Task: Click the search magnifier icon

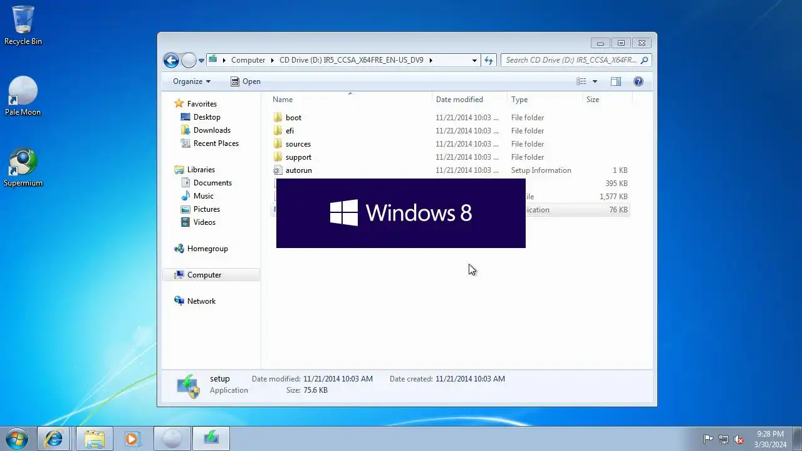Action: click(645, 60)
